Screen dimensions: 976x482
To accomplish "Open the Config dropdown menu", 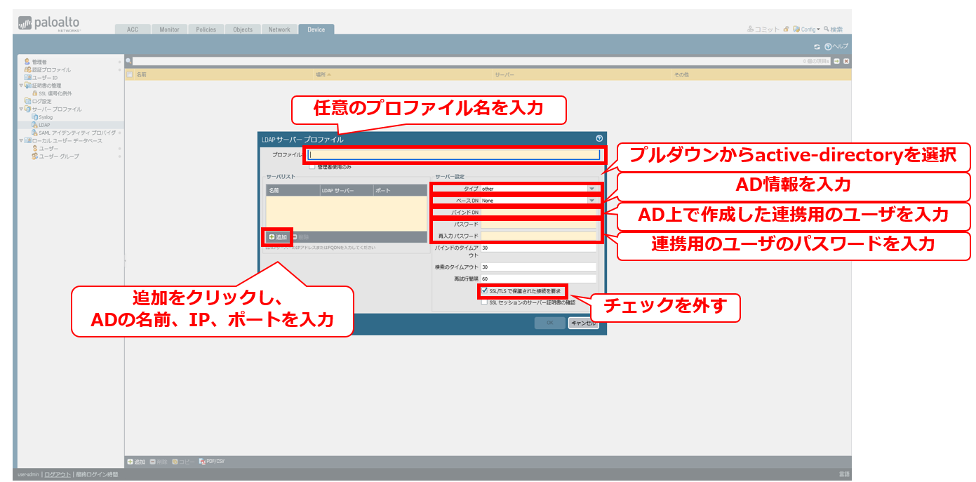I will click(807, 29).
